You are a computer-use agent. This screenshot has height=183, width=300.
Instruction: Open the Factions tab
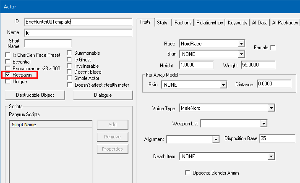tap(183, 23)
